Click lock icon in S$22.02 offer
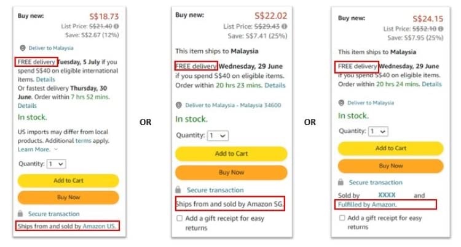Image resolution: width=461 pixels, height=247 pixels. [178, 190]
